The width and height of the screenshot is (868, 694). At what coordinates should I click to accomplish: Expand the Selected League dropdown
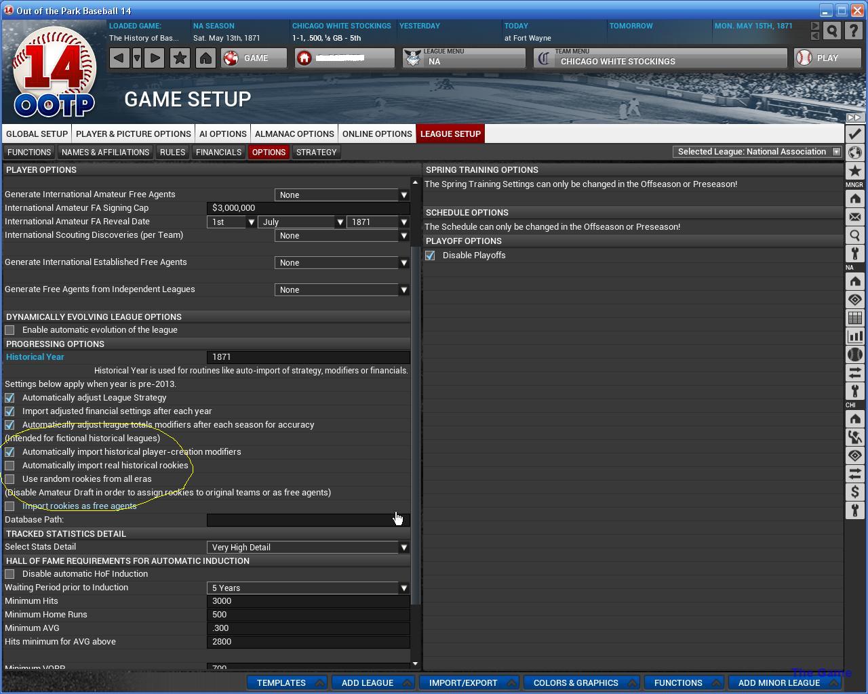coord(757,152)
